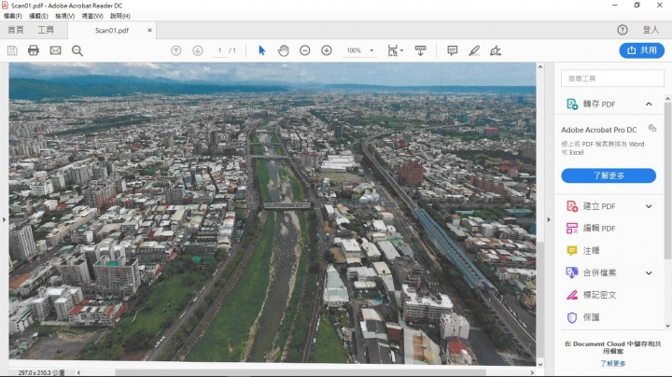Click Learn More link under Document Cloud
The height and width of the screenshot is (377, 672).
click(x=612, y=363)
